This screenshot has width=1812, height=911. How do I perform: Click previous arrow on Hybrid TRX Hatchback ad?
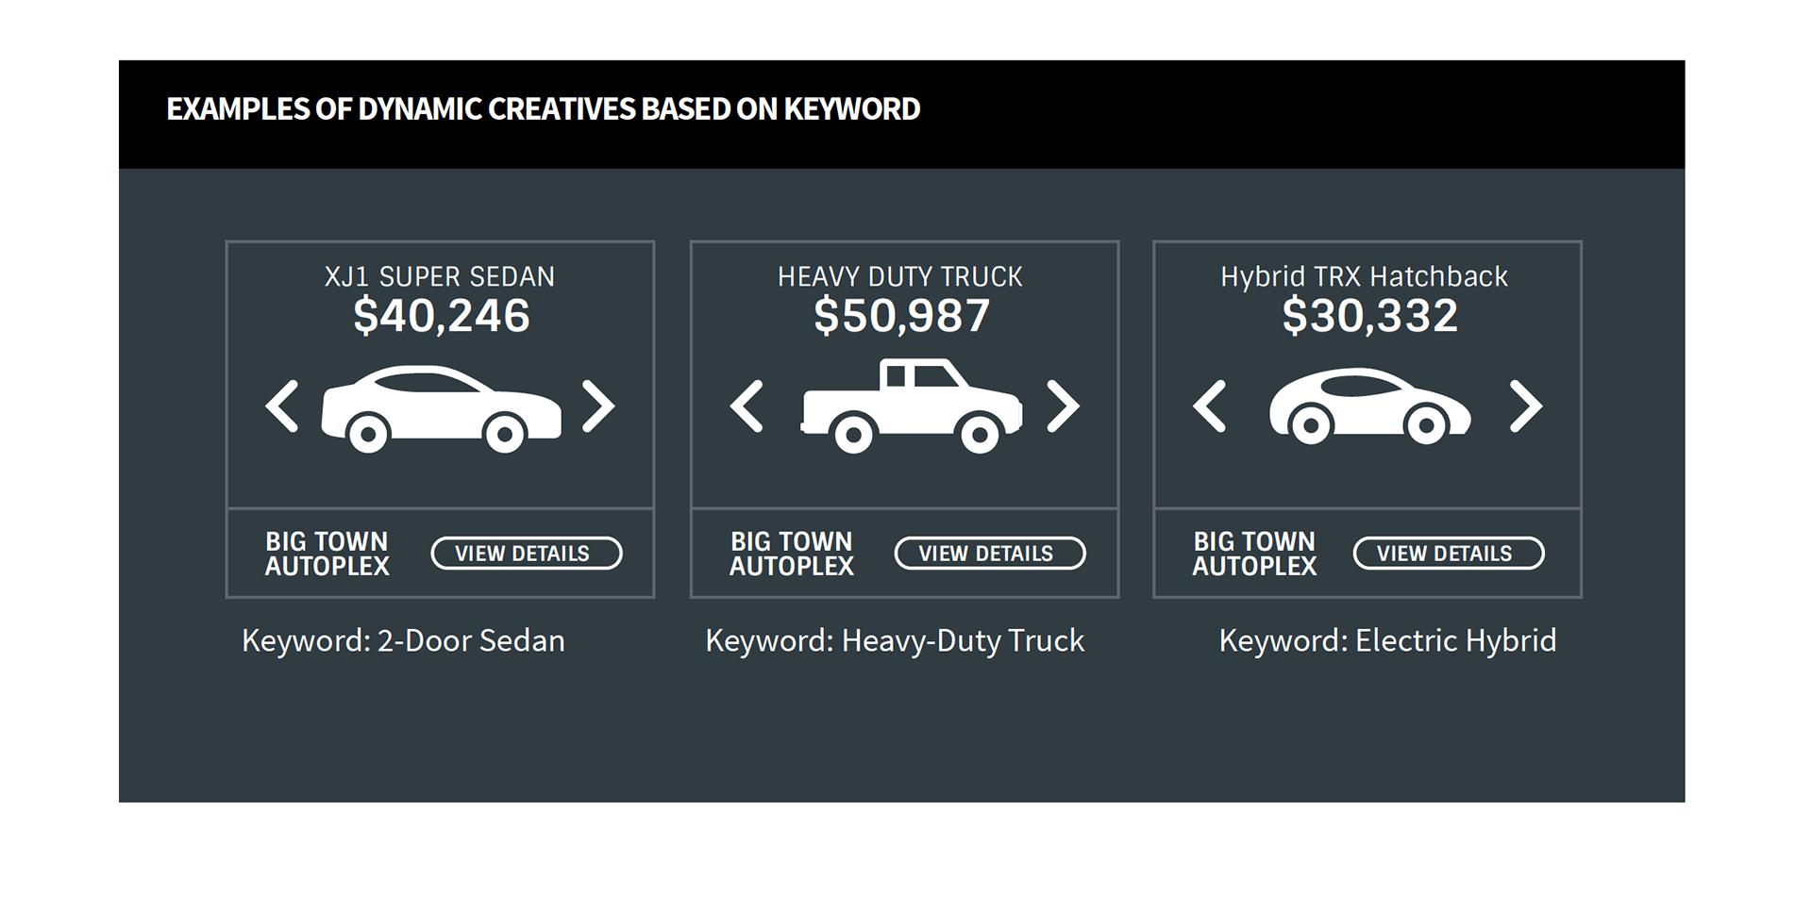coord(1210,406)
